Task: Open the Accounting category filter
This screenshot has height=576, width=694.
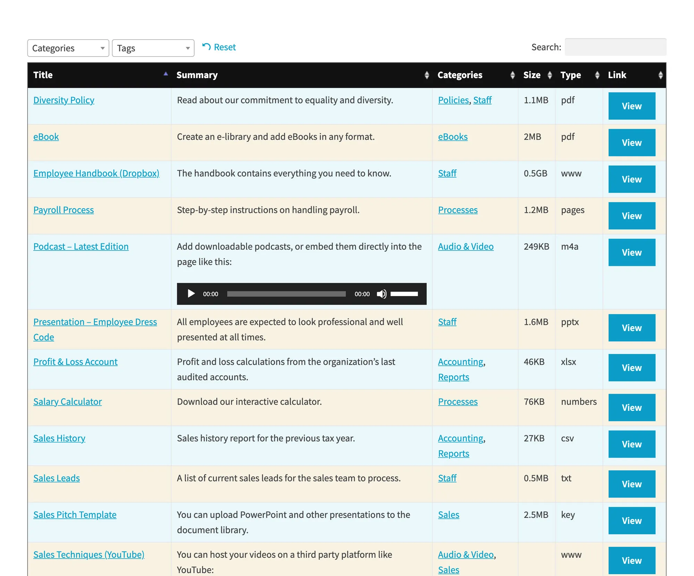Action: [460, 362]
